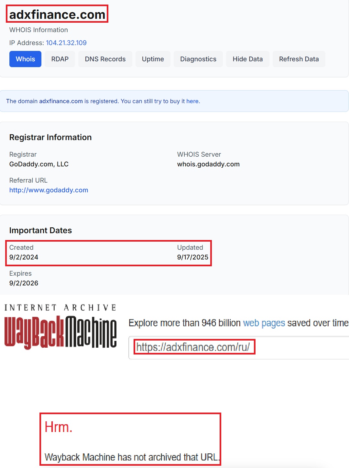Viewport: 349px width, 468px height.
Task: Open the RDAP tab
Action: coord(60,59)
